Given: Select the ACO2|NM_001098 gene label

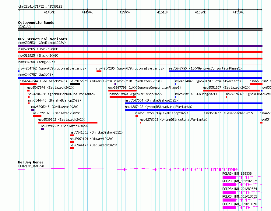Looking at the screenshot, I should pyautogui.click(x=31, y=166).
